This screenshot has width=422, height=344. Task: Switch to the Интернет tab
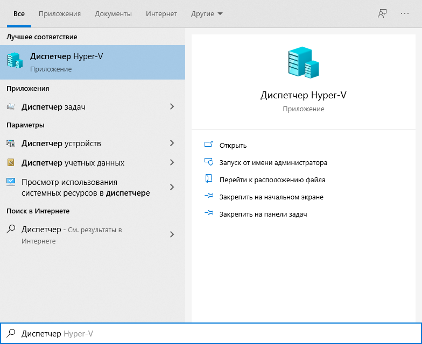[x=161, y=14]
